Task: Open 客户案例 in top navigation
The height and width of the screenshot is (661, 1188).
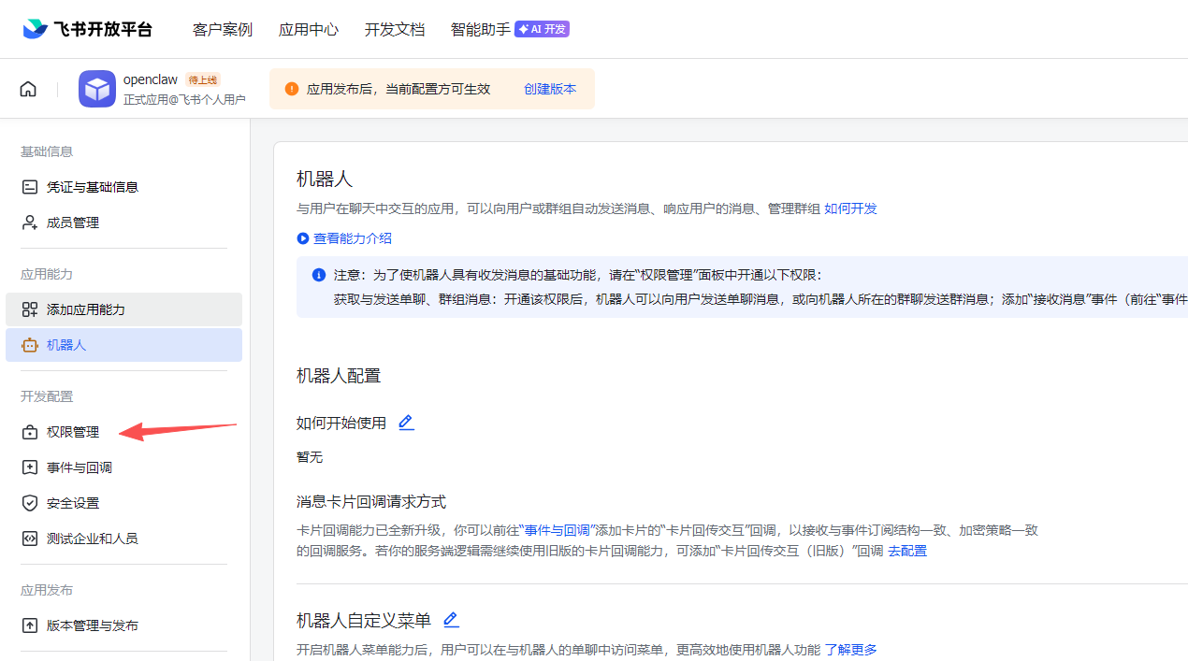Action: tap(223, 29)
